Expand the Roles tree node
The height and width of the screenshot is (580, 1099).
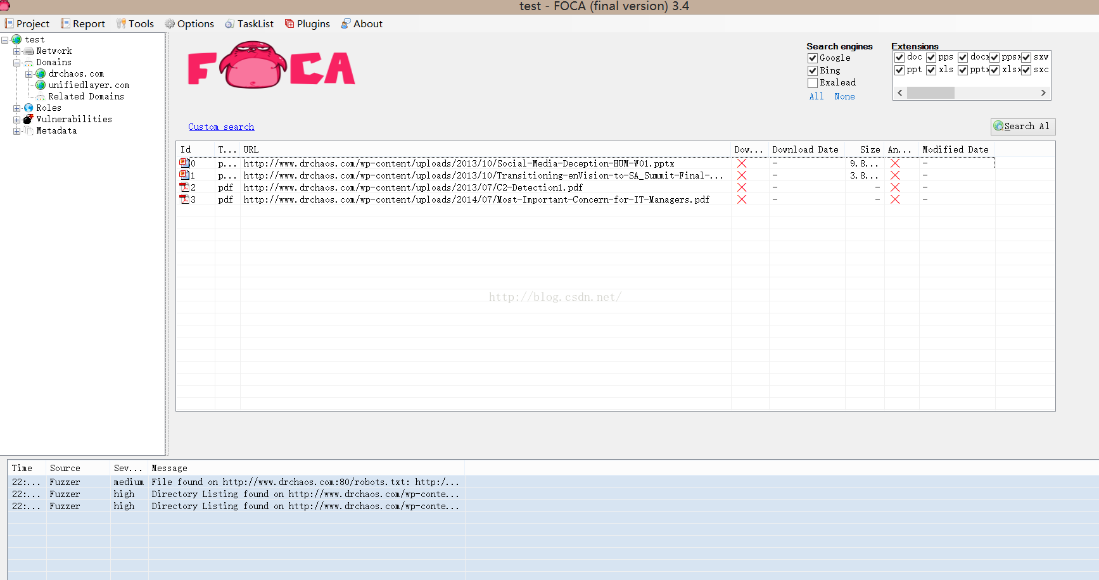click(x=17, y=108)
